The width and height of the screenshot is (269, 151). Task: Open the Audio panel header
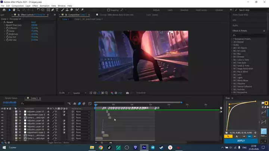235,25
